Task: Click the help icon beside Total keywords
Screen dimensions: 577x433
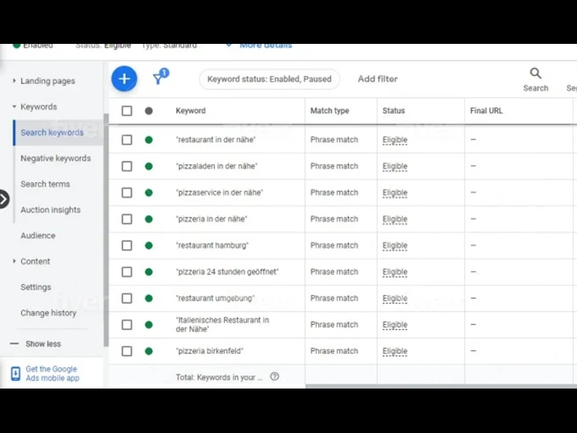Action: coord(275,376)
